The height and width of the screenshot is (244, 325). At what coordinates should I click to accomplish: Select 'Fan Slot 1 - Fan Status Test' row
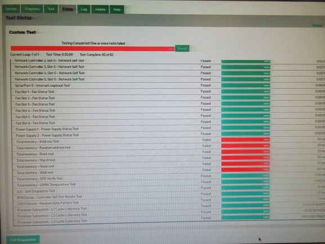(168, 92)
